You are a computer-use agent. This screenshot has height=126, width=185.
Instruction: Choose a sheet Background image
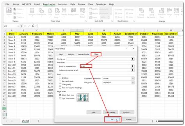coord(73,12)
